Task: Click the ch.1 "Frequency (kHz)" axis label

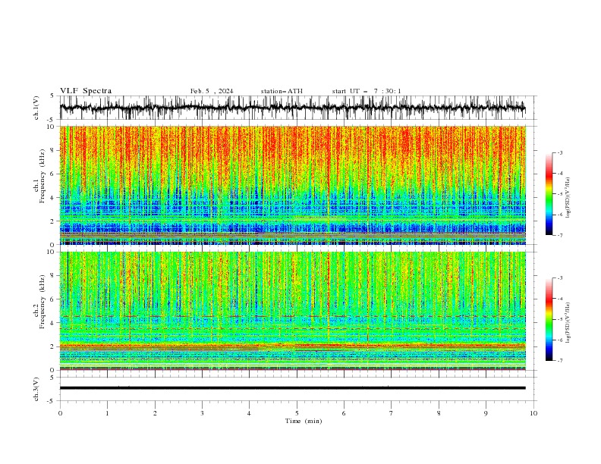Action: click(42, 176)
